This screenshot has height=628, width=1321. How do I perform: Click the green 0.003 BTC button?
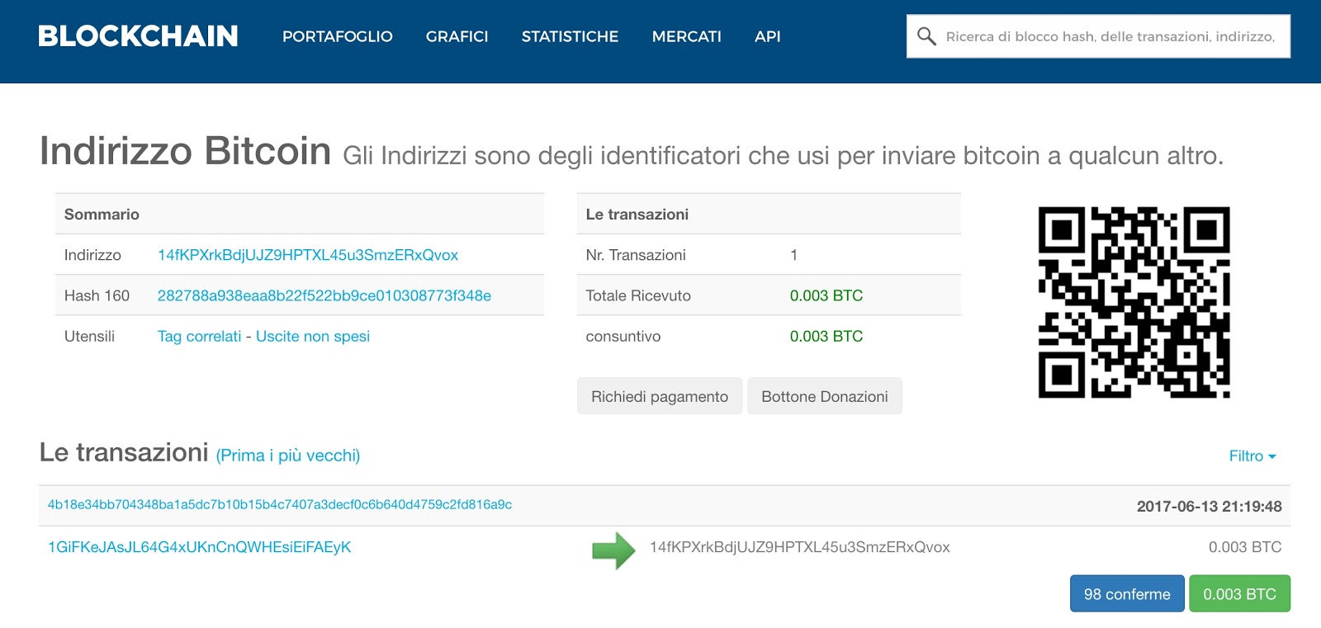(x=1239, y=593)
